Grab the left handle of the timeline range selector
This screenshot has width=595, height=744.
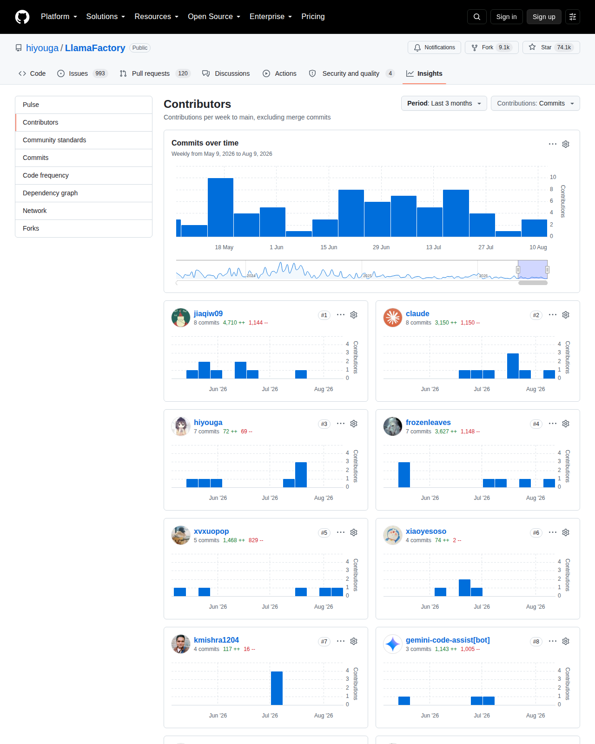[x=518, y=270]
